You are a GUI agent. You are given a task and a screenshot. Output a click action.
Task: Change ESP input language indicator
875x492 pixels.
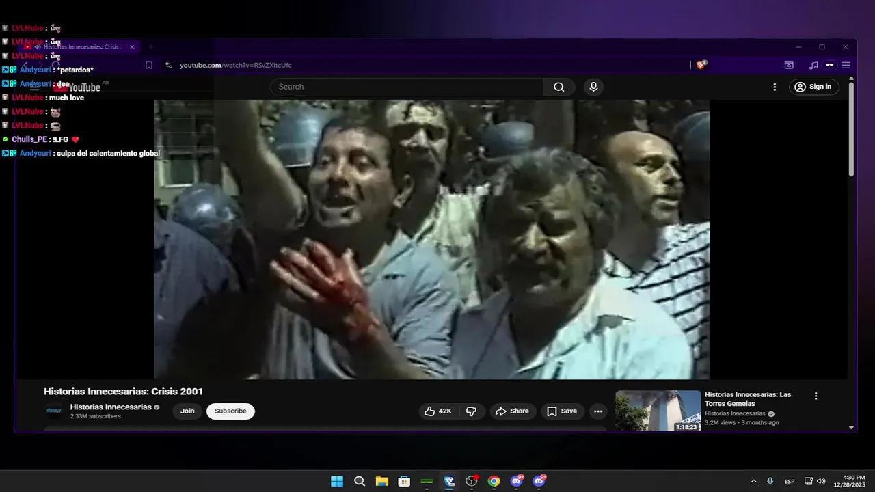(x=790, y=481)
